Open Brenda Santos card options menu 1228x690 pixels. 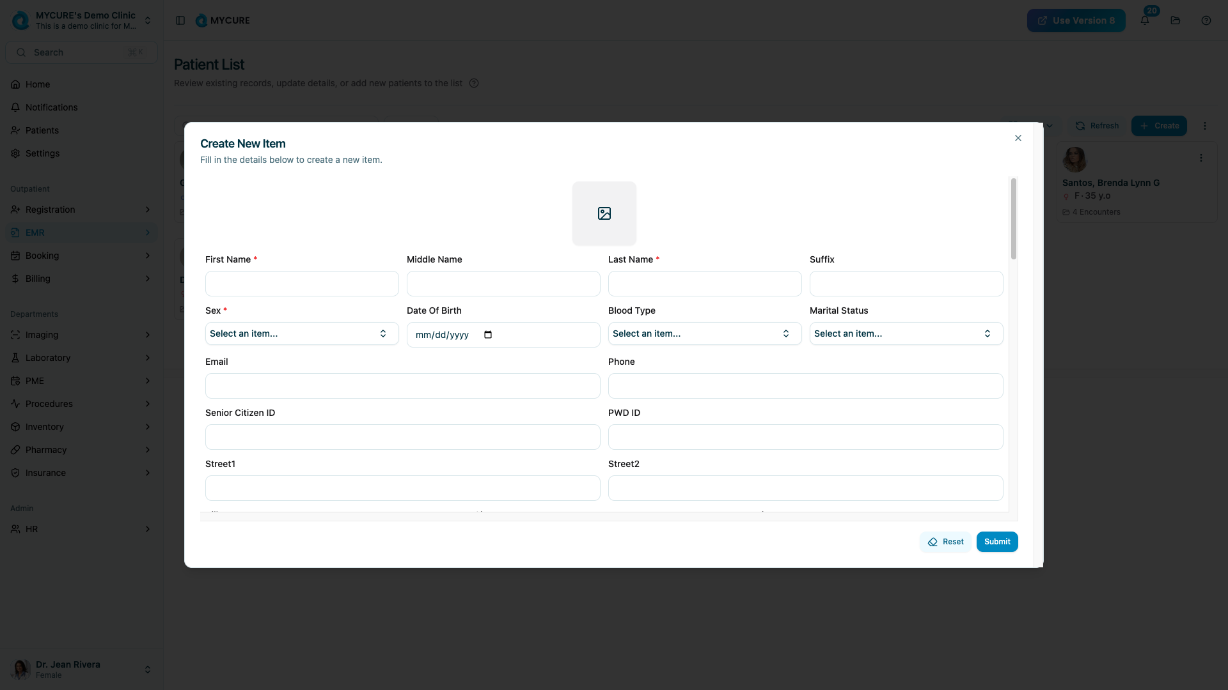point(1201,158)
